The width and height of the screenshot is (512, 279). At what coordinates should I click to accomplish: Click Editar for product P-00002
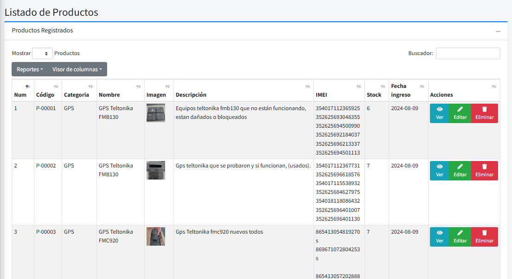pos(460,171)
